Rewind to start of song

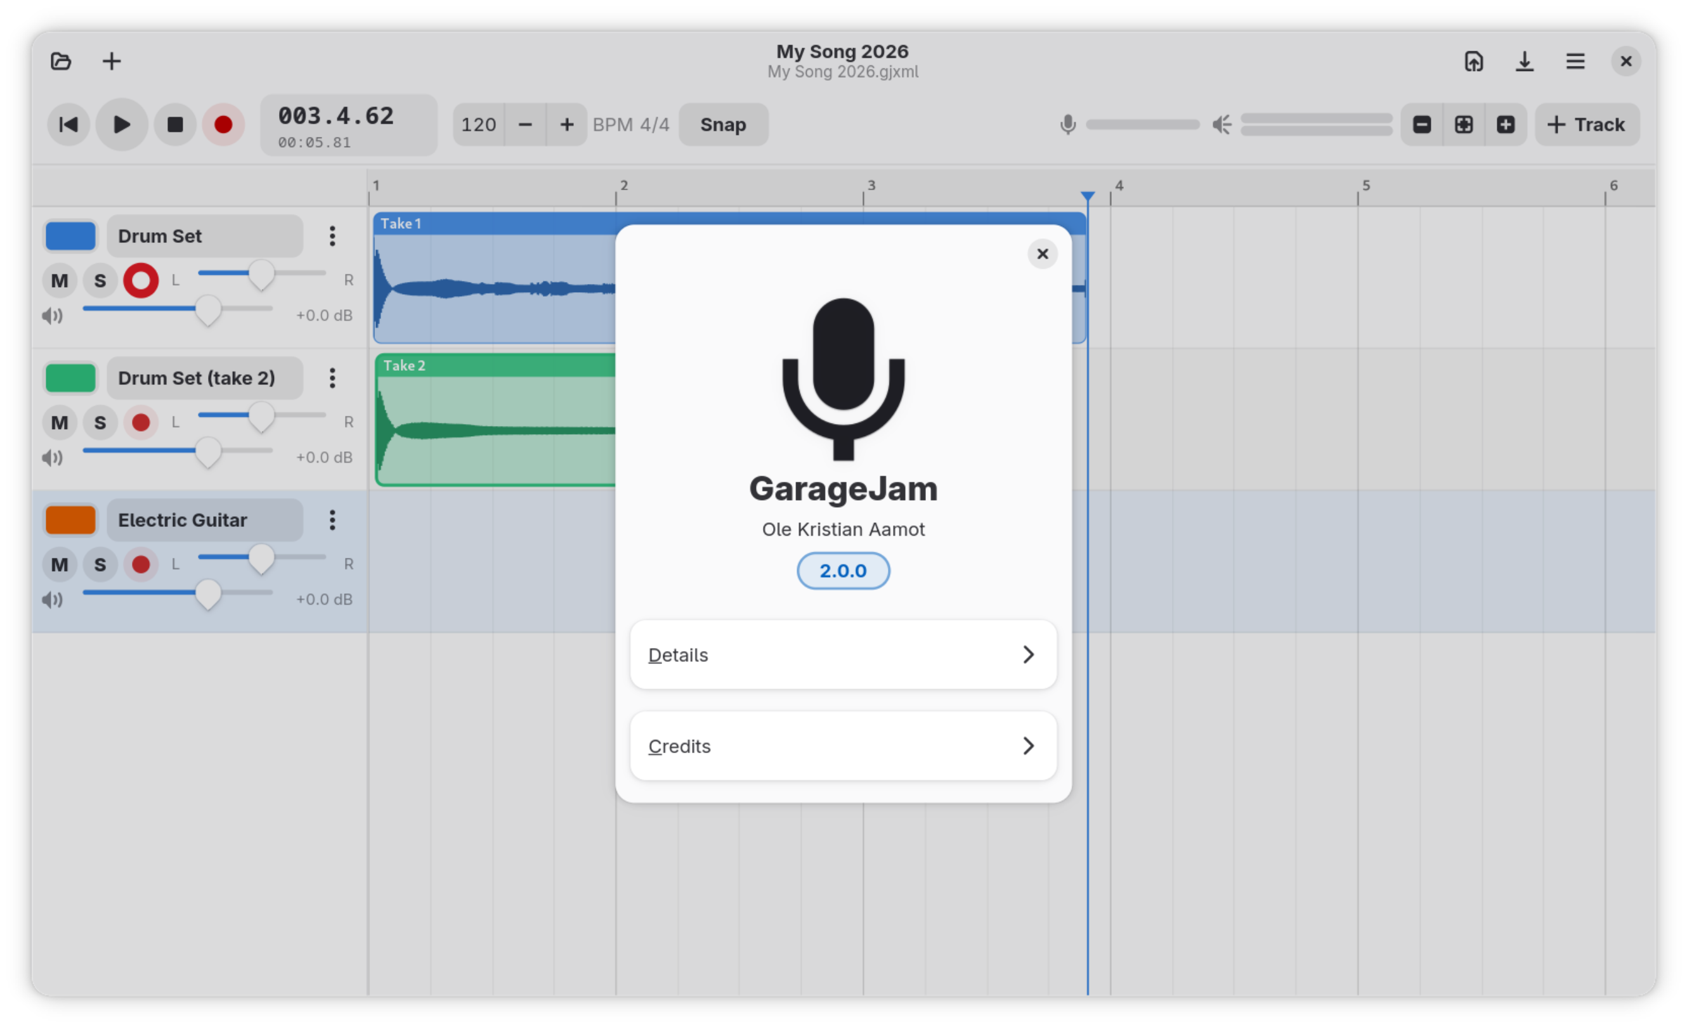pos(68,124)
